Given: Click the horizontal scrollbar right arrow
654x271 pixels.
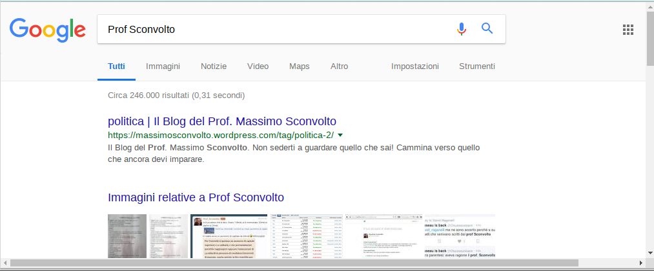Looking at the screenshot, I should coord(642,263).
